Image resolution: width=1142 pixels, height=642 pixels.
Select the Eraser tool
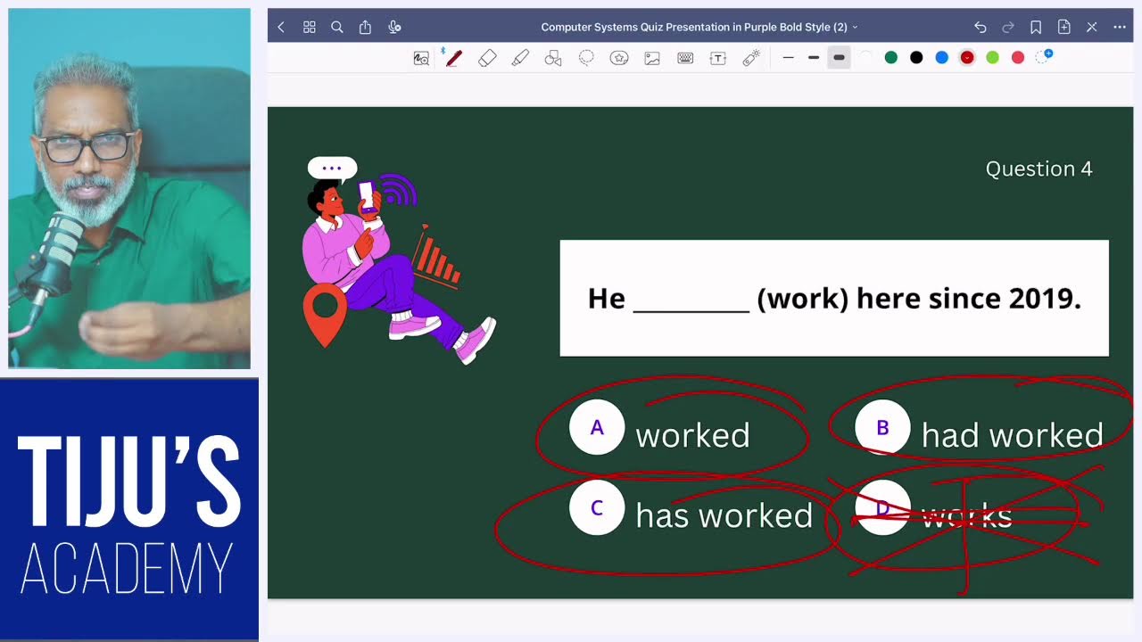487,58
